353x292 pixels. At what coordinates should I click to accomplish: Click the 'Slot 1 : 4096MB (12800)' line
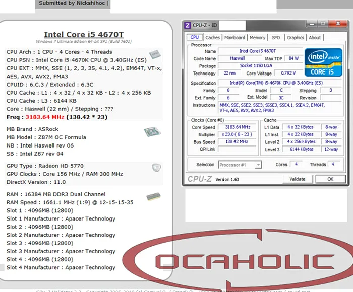(x=40, y=210)
